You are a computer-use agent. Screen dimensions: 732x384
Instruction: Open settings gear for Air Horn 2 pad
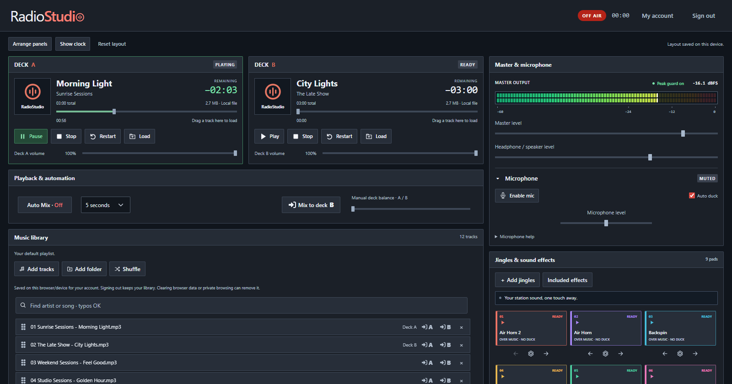tap(531, 354)
